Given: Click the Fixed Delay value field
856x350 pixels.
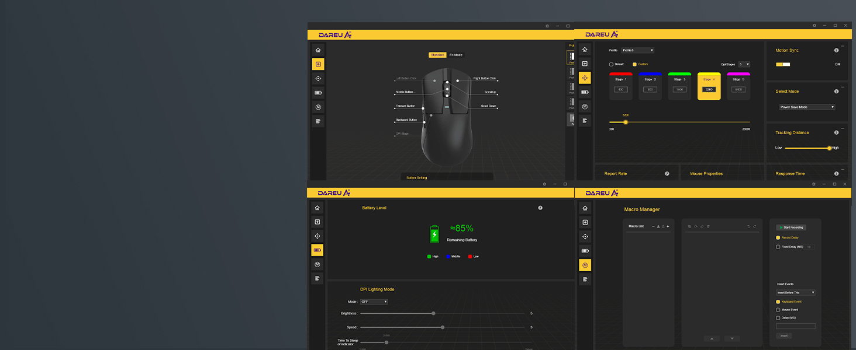Looking at the screenshot, I should pyautogui.click(x=809, y=247).
